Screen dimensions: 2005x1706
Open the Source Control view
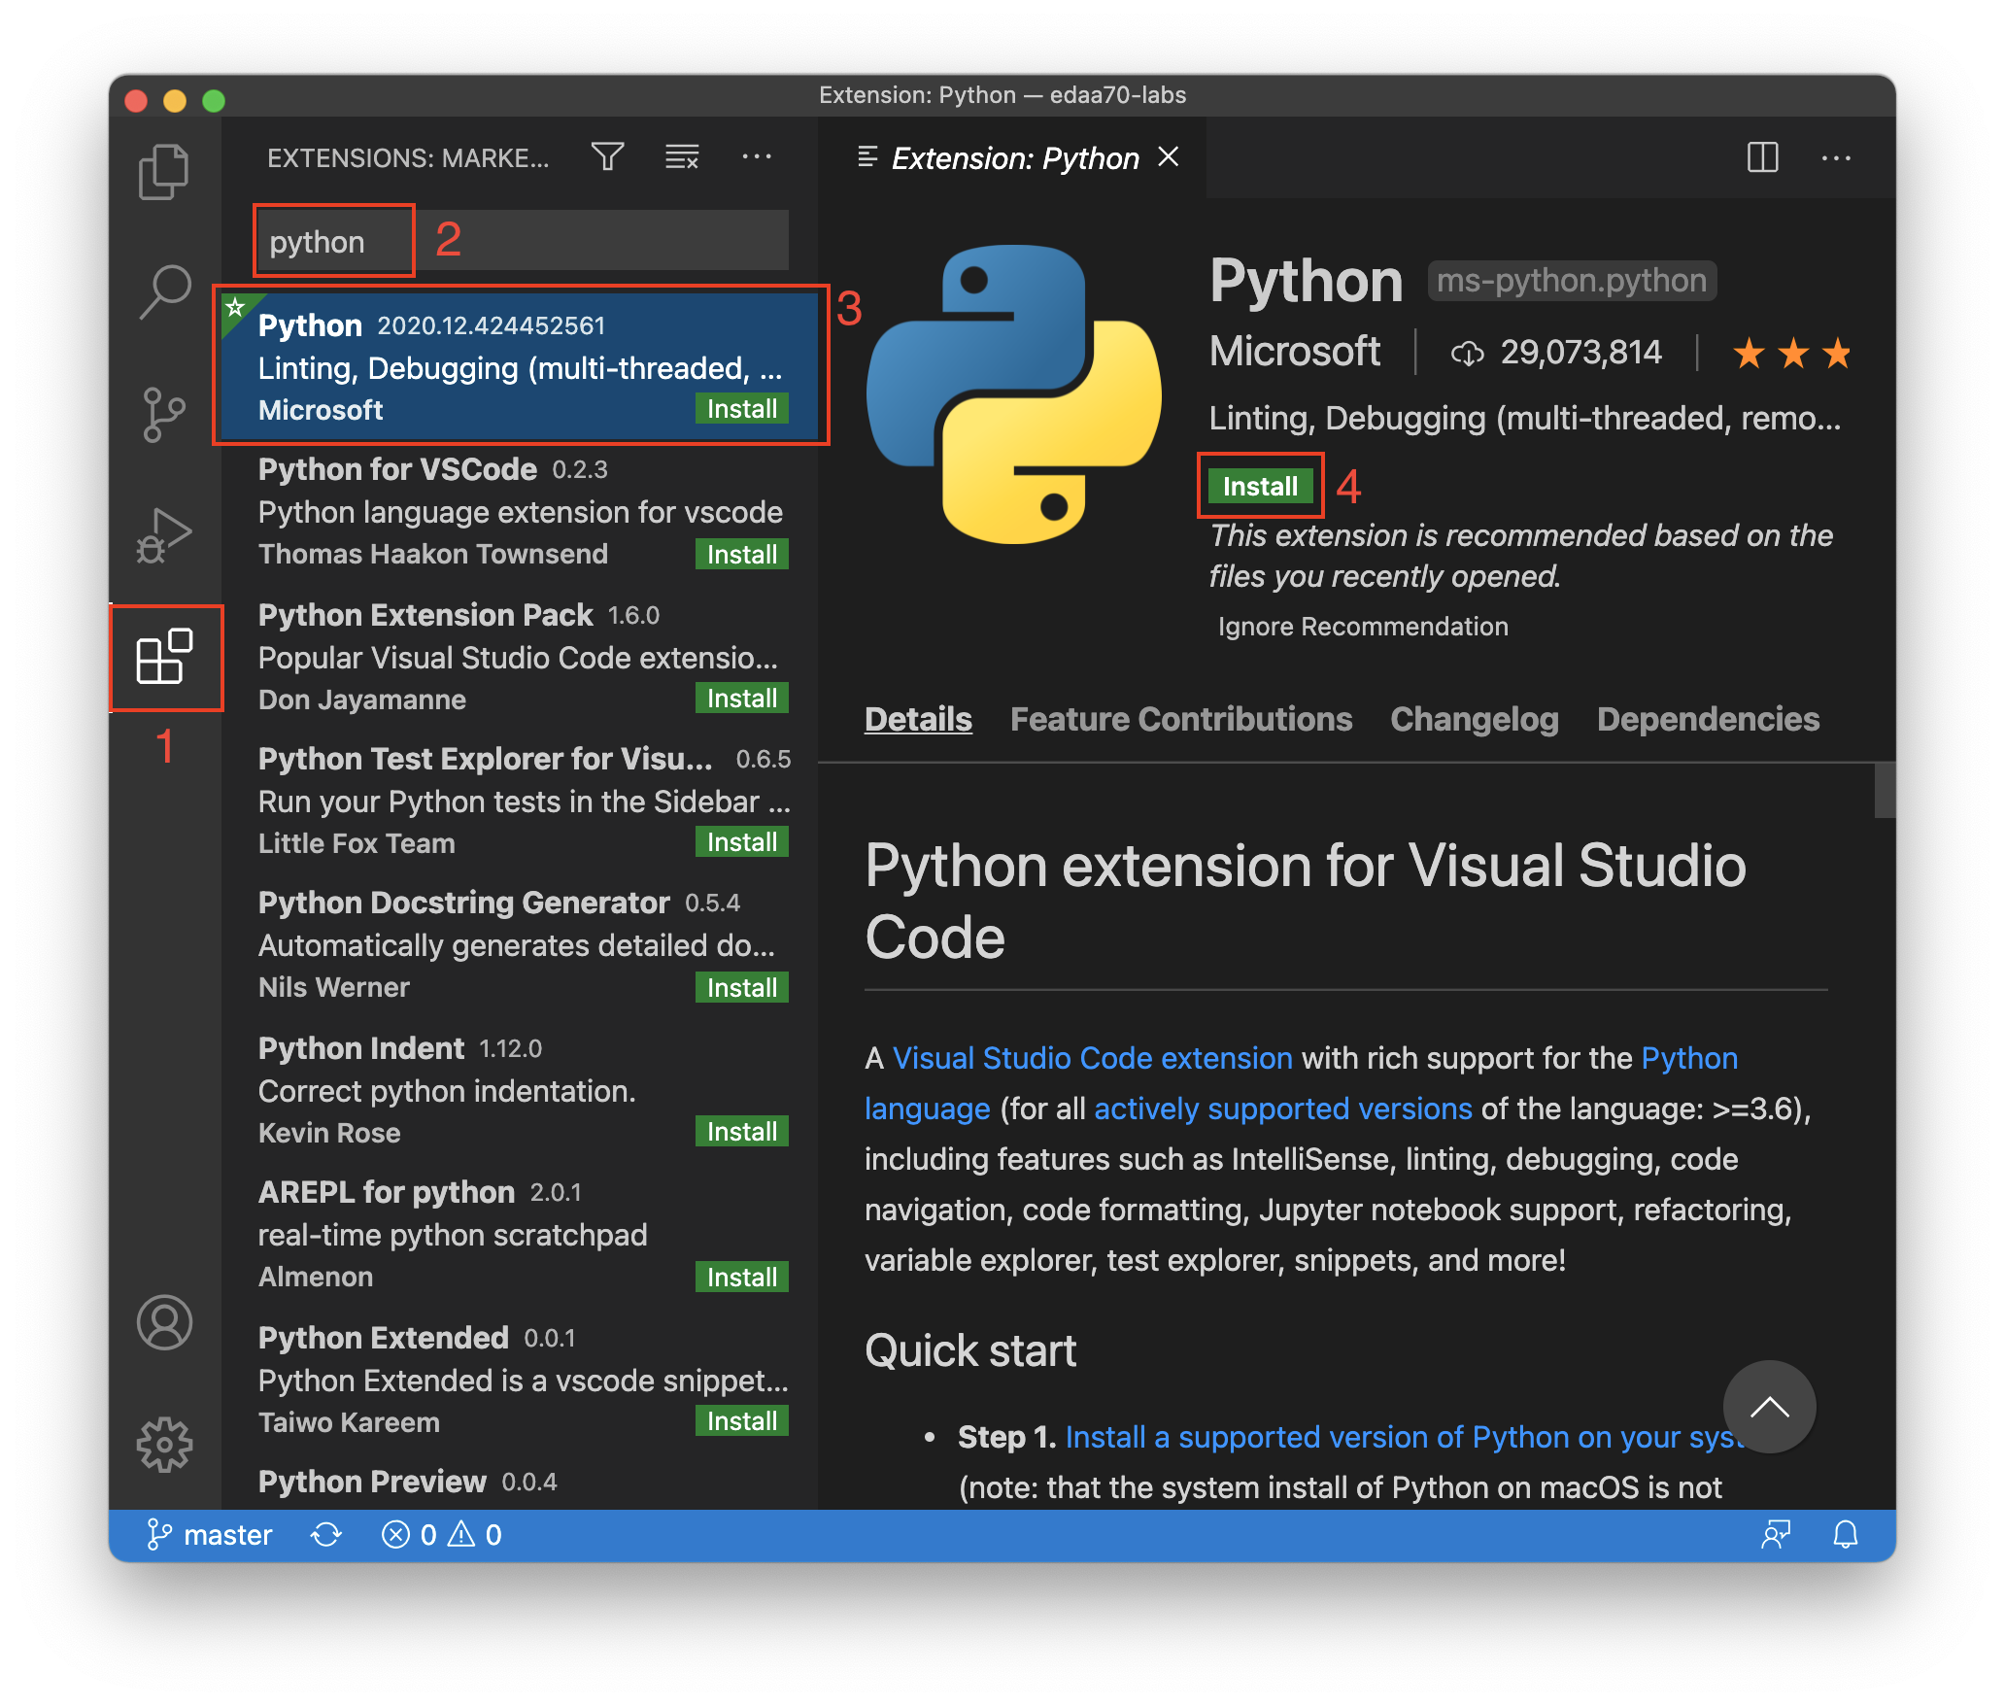pos(164,415)
